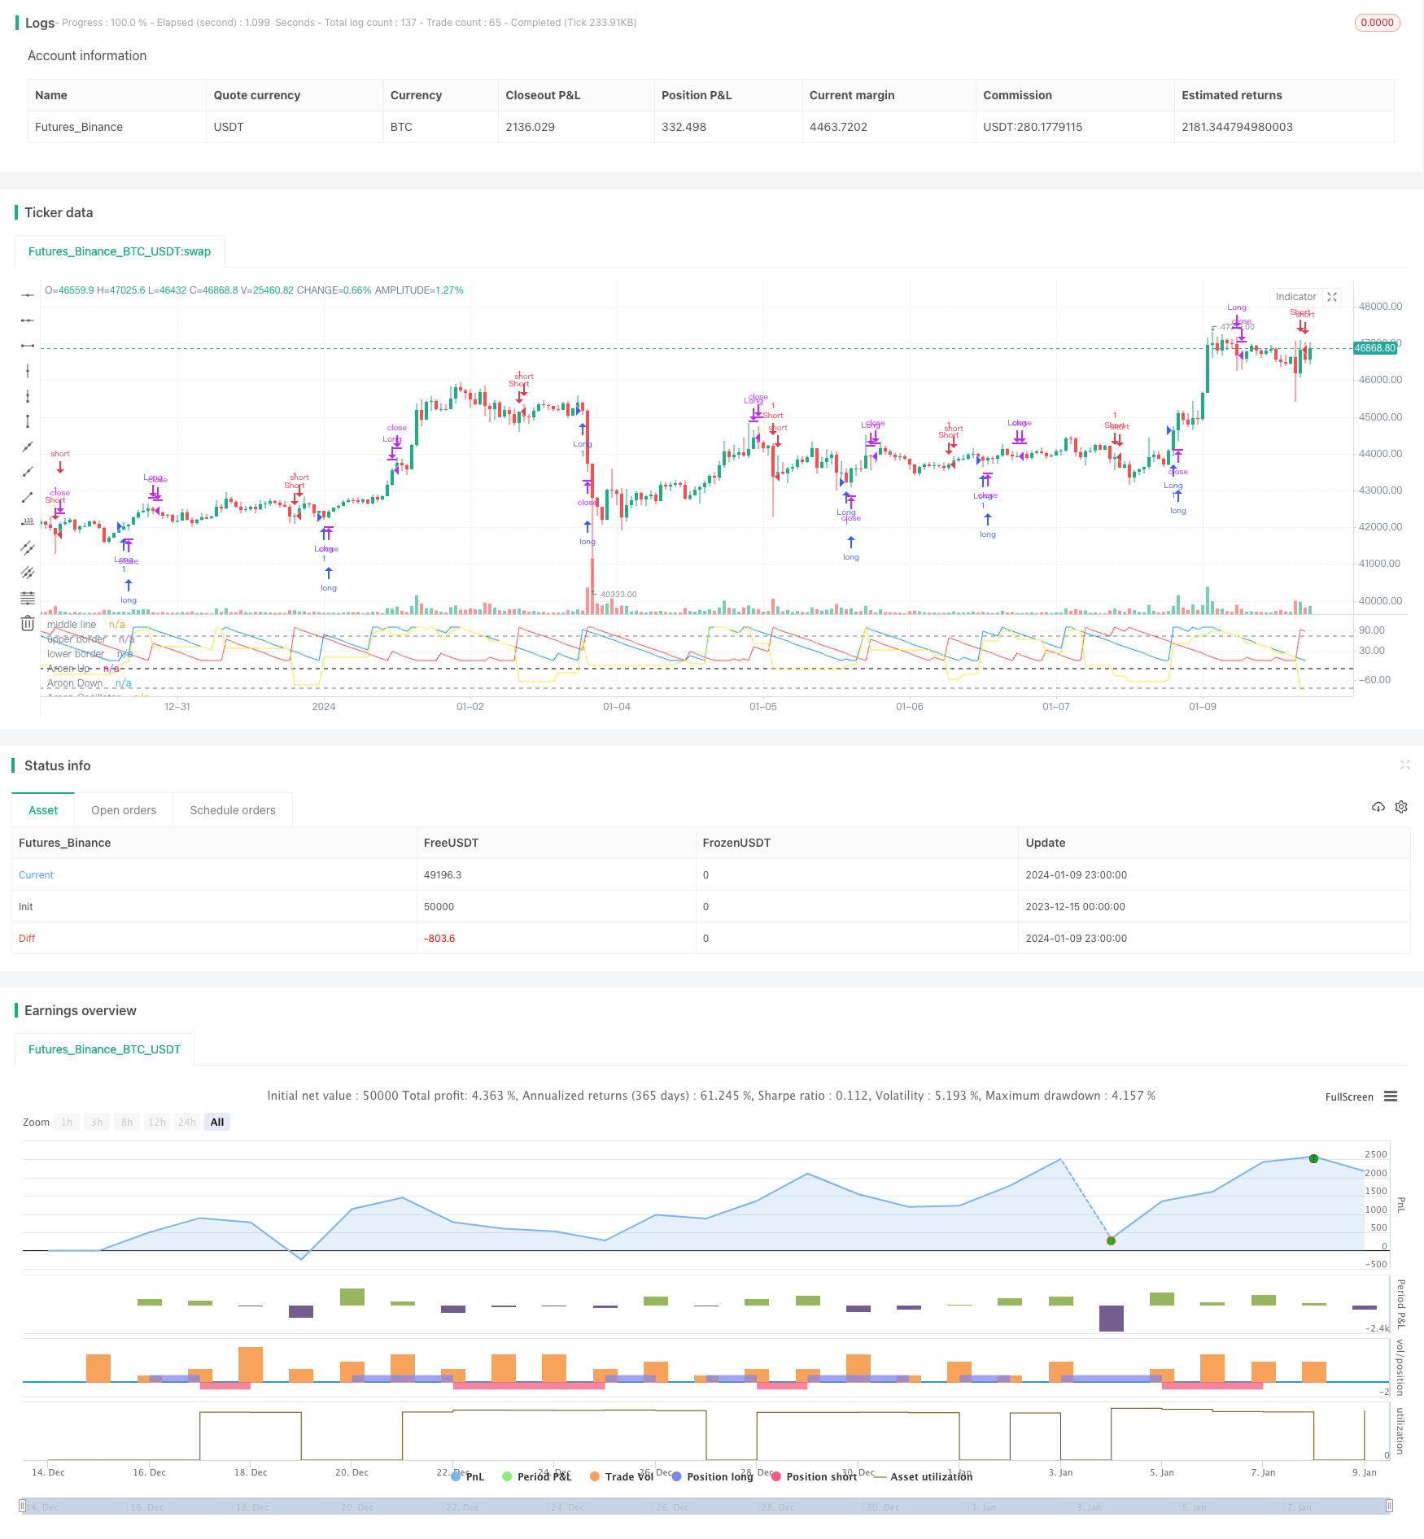Select the parallel straight lines tool
Screen dimensions: 1424x1539
(28, 573)
